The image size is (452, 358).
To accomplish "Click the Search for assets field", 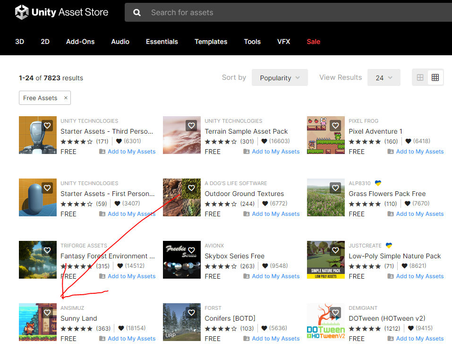I will (288, 12).
